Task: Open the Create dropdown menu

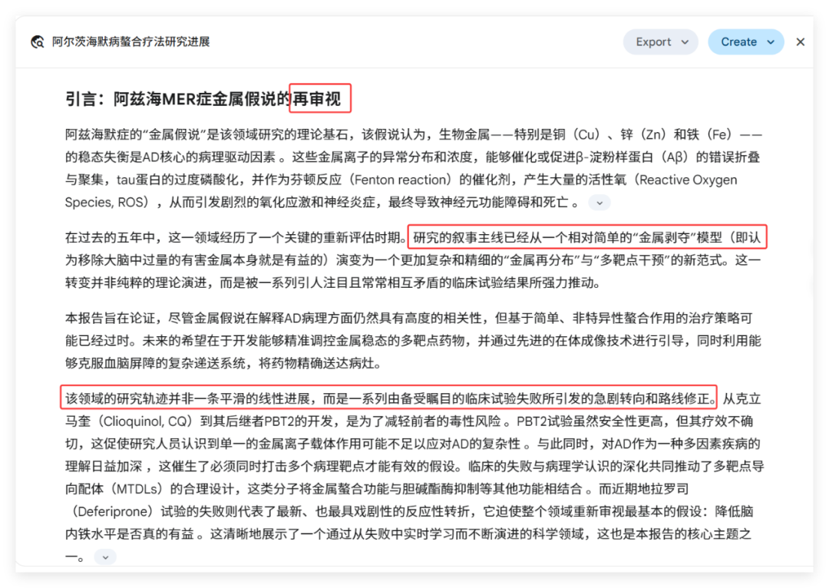Action: pyautogui.click(x=745, y=41)
